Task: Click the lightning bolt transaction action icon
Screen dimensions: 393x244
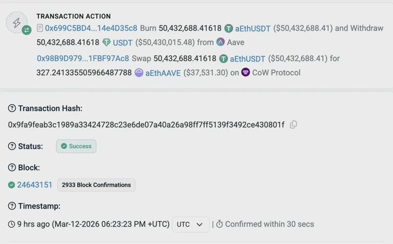Action: click(x=16, y=23)
